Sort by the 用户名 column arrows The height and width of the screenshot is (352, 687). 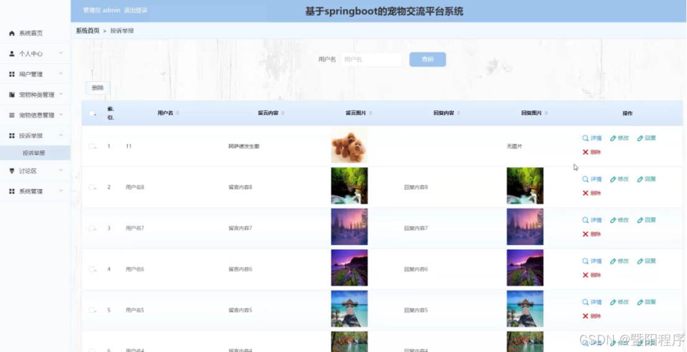[x=177, y=113]
